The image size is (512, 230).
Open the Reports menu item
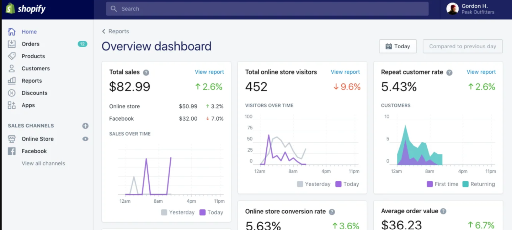(32, 81)
